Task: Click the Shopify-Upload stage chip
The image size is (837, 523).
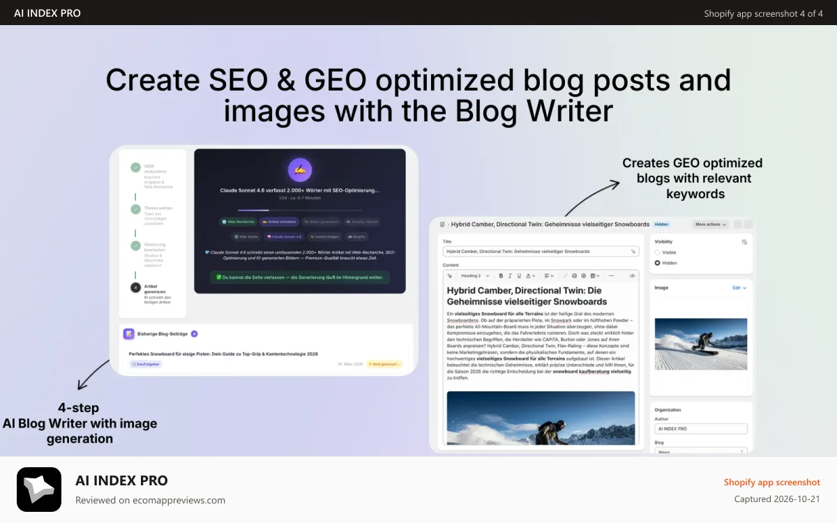Action: click(362, 222)
